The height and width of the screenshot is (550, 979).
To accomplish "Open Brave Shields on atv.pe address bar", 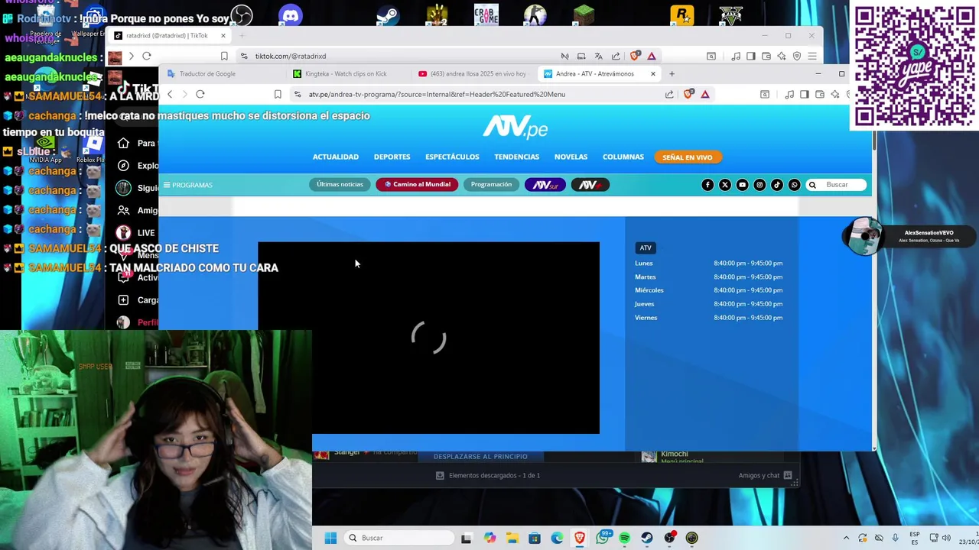I will (688, 94).
